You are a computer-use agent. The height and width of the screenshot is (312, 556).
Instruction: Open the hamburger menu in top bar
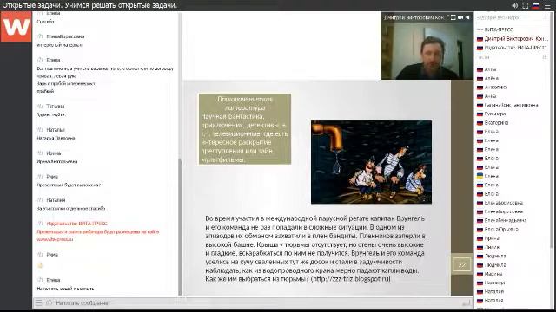click(x=547, y=5)
